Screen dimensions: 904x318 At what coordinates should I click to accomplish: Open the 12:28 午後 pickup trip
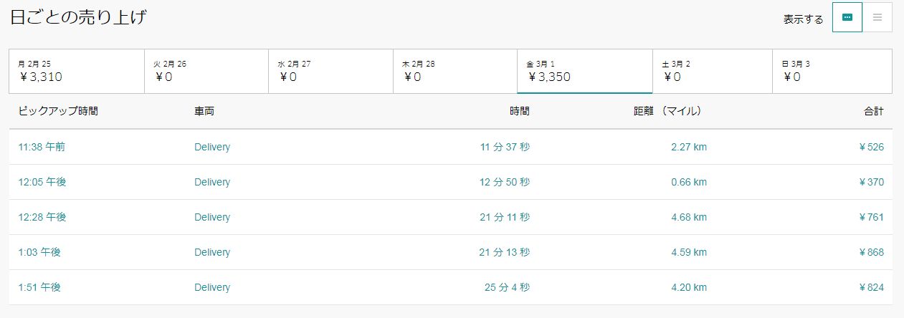(x=42, y=217)
